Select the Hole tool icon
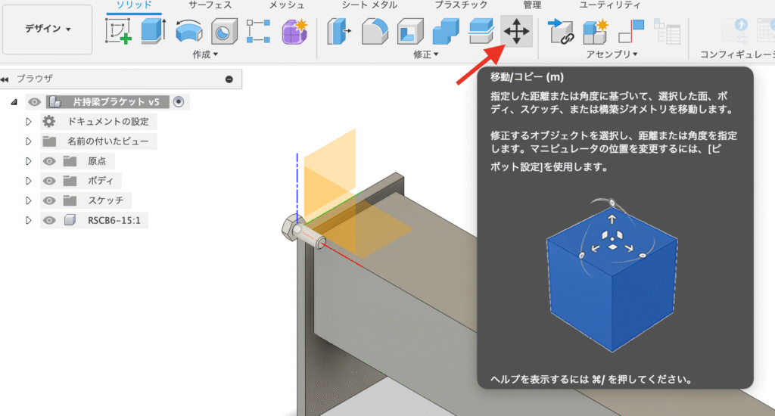 point(224,32)
